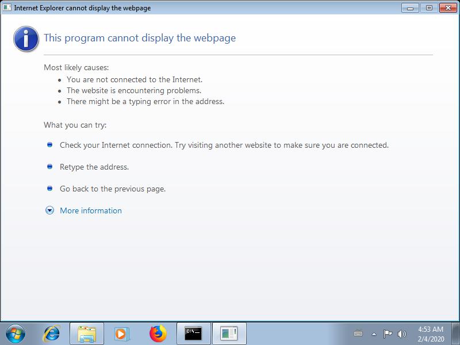Open Windows Media Player from taskbar
The width and height of the screenshot is (460, 345).
[122, 333]
